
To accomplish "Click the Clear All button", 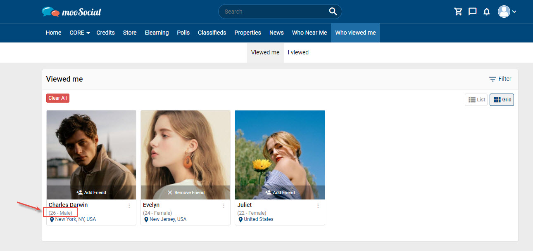I will [x=57, y=98].
